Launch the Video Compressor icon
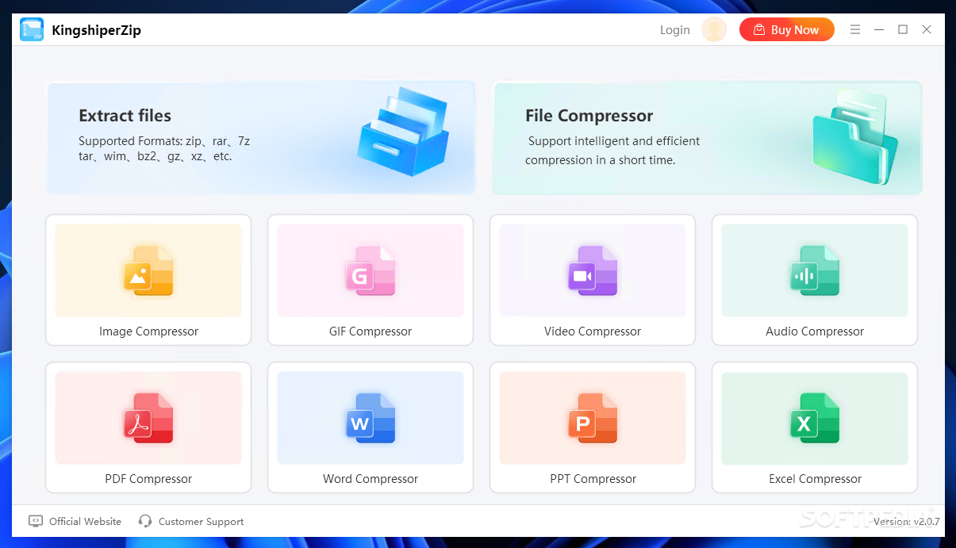956x548 pixels. pos(593,270)
